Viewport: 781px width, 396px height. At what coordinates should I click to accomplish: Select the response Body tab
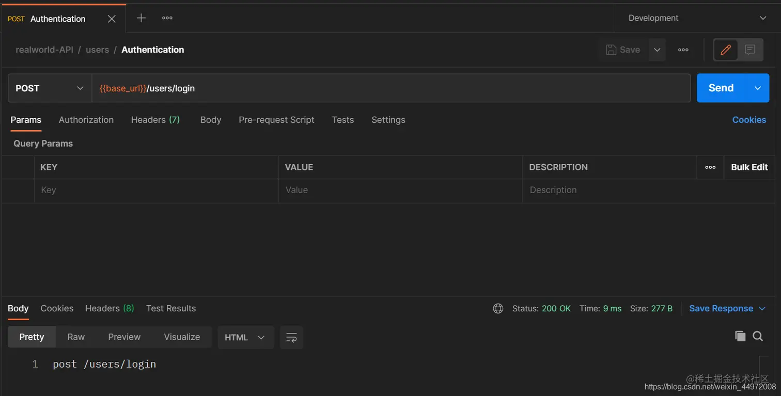[18, 308]
